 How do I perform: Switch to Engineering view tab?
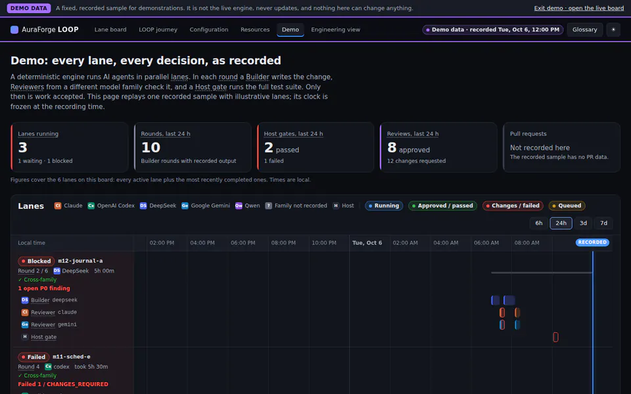click(x=336, y=30)
